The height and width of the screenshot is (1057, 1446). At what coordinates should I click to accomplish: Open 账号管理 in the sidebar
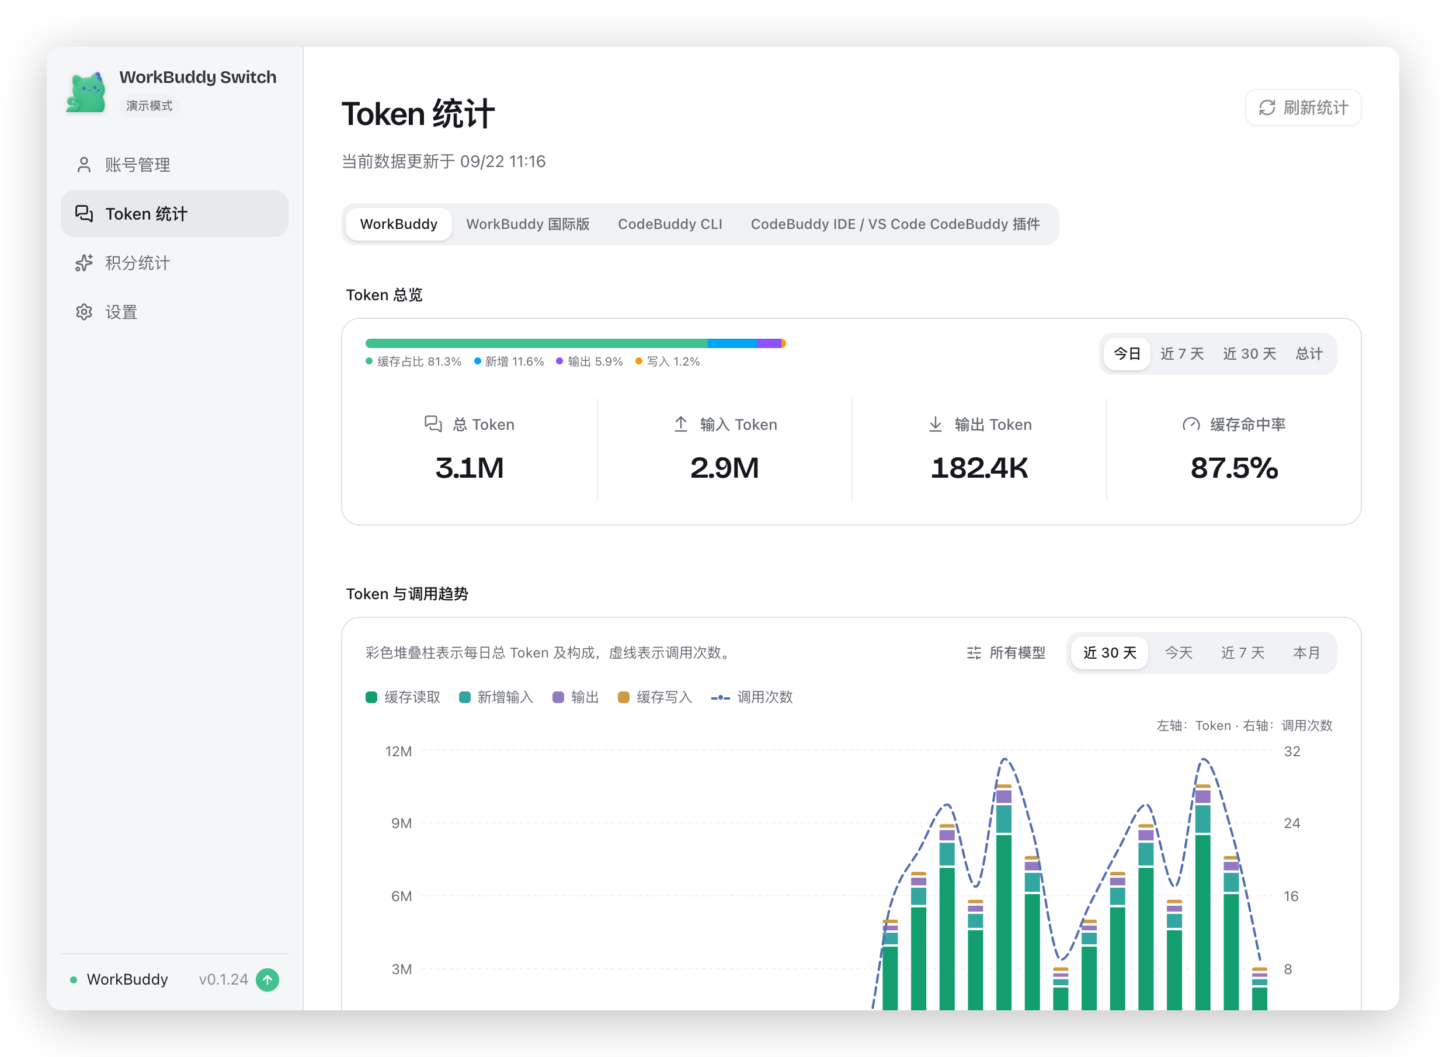(x=174, y=165)
